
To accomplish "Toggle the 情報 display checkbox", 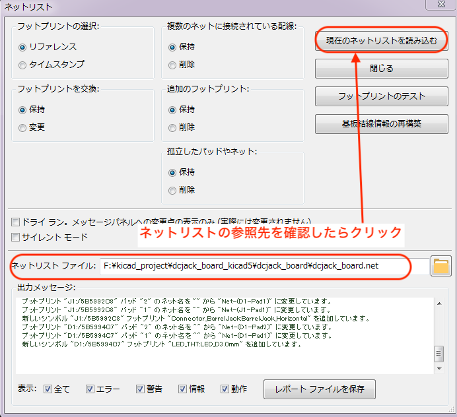I will [182, 389].
